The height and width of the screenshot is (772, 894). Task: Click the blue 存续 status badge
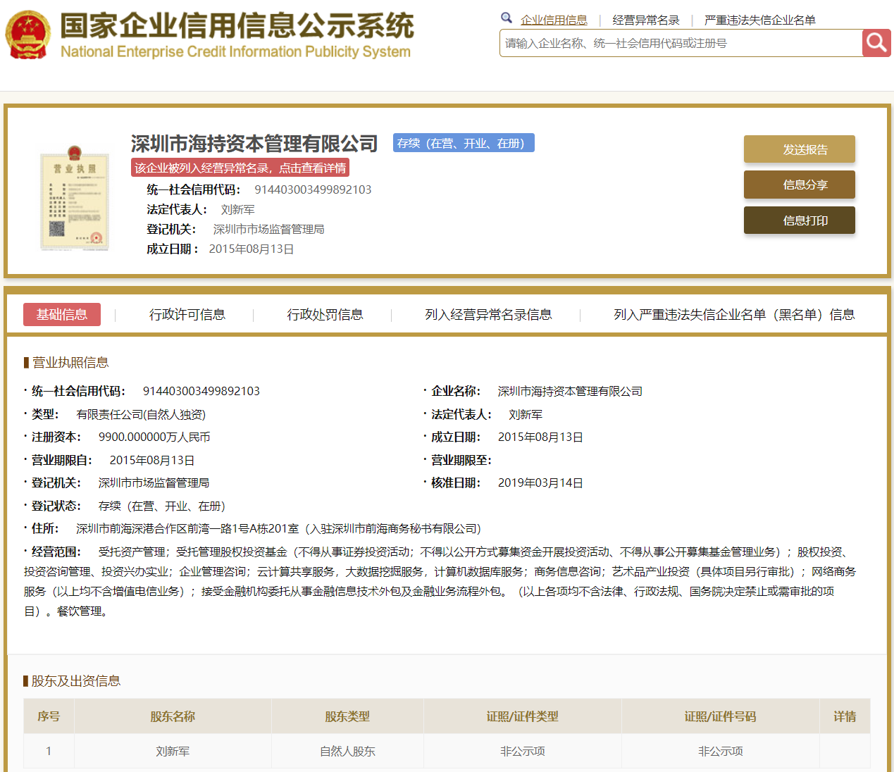463,143
